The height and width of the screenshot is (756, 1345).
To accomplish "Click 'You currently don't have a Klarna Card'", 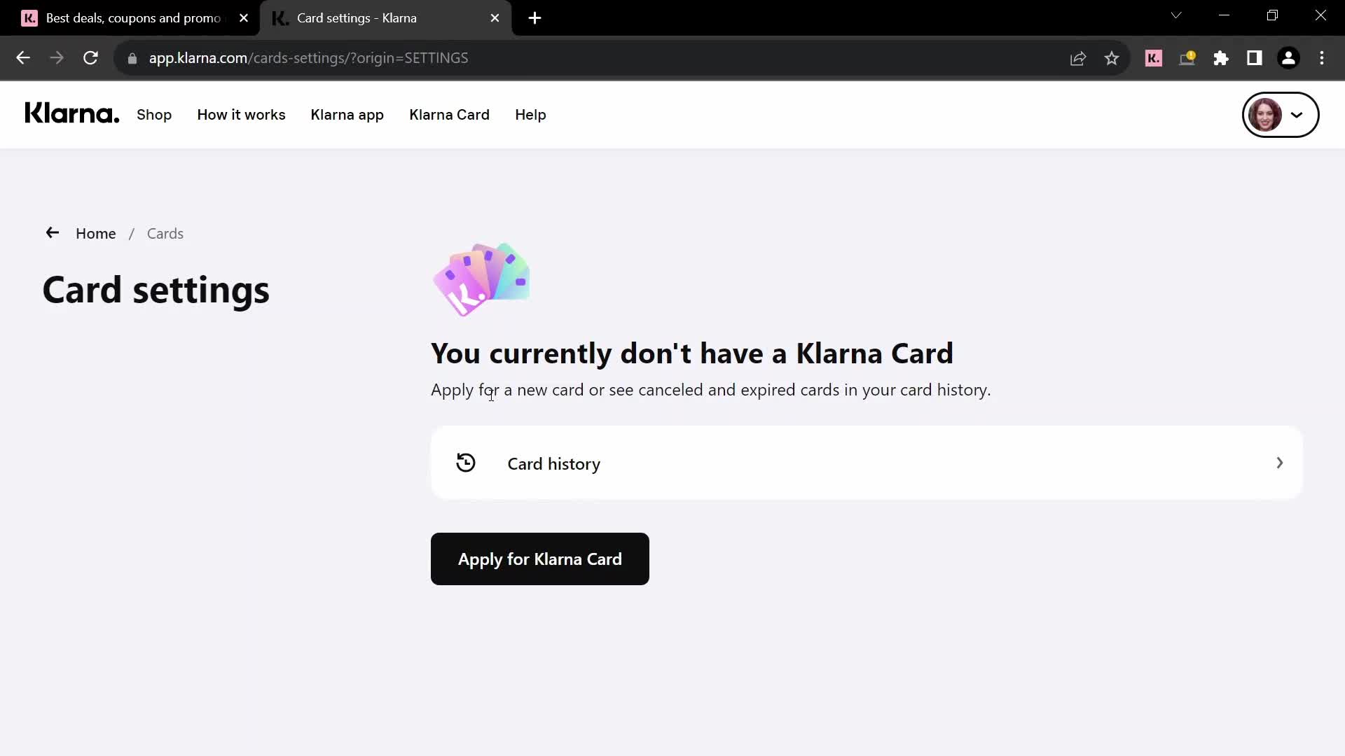I will [692, 353].
